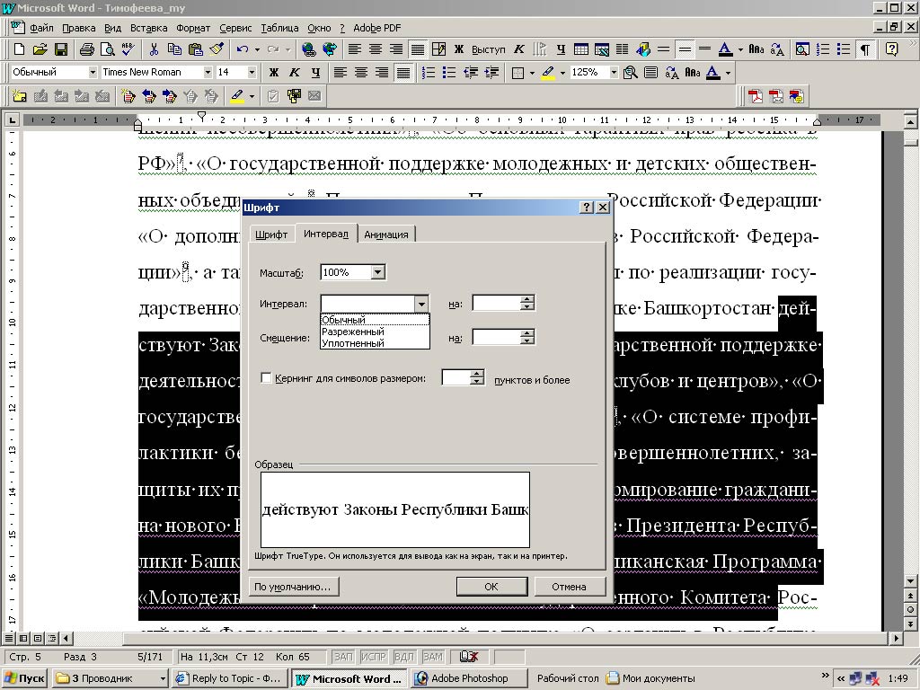Confirm the dialog with ОК
The image size is (920, 690).
point(491,586)
